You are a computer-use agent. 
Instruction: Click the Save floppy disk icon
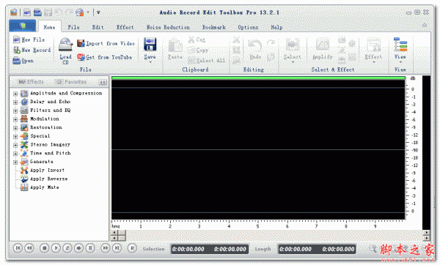[x=150, y=44]
